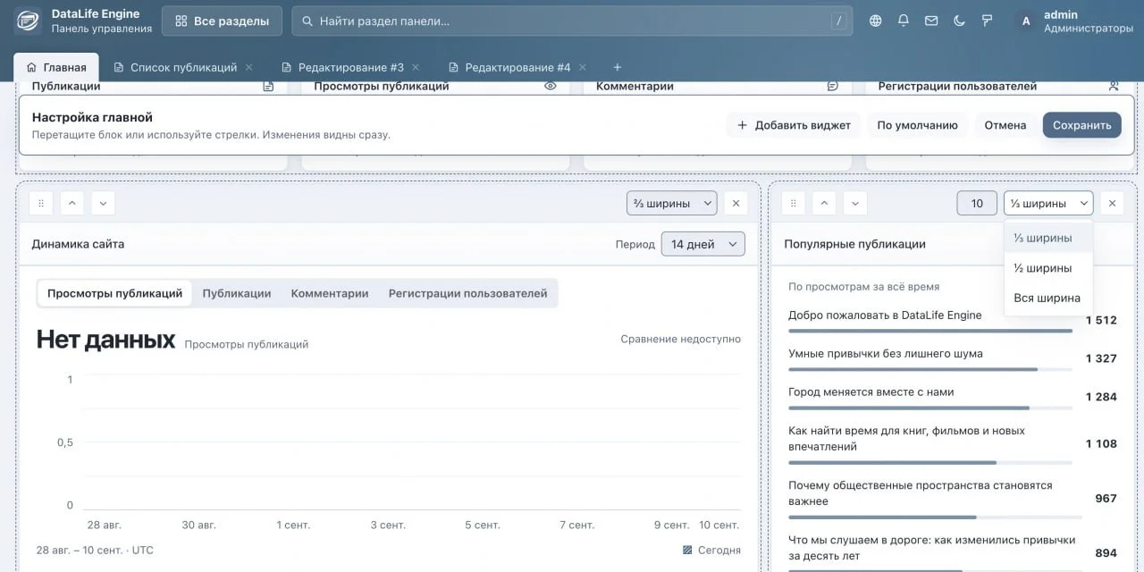Open the globe site icon in header
This screenshot has height=572, width=1144.
(x=875, y=21)
